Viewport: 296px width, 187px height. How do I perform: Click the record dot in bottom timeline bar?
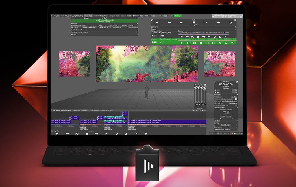click(x=146, y=133)
